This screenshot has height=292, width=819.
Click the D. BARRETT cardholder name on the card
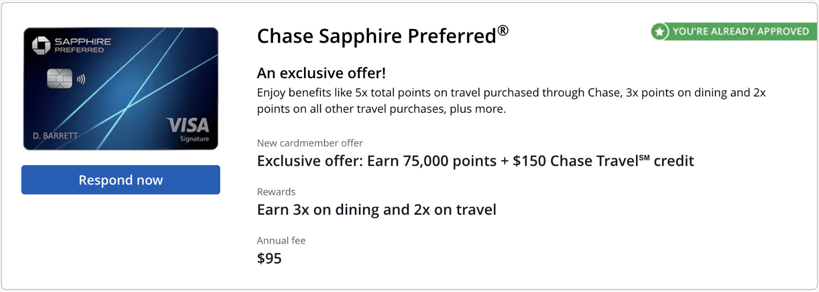(55, 136)
